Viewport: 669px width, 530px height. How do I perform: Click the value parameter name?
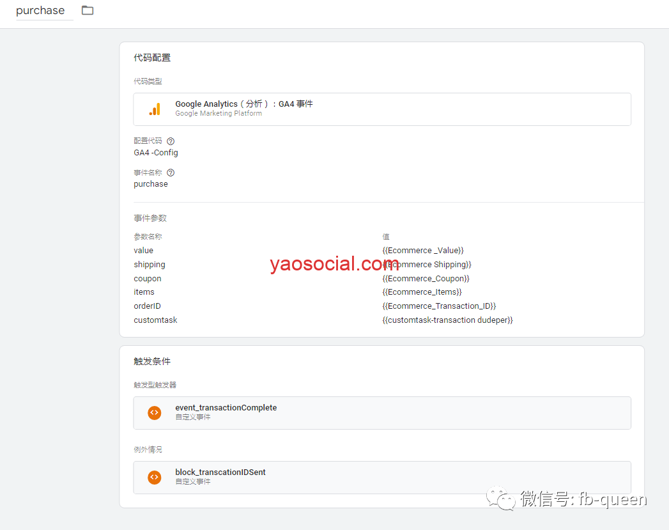tap(143, 251)
